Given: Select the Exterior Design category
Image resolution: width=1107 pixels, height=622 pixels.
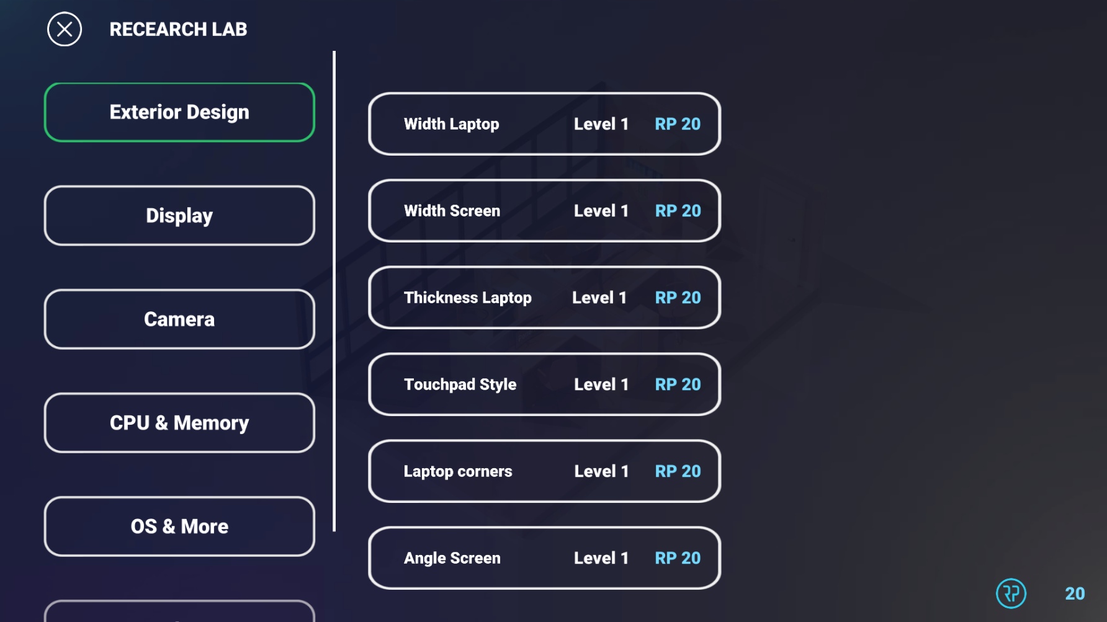Looking at the screenshot, I should click(x=179, y=112).
